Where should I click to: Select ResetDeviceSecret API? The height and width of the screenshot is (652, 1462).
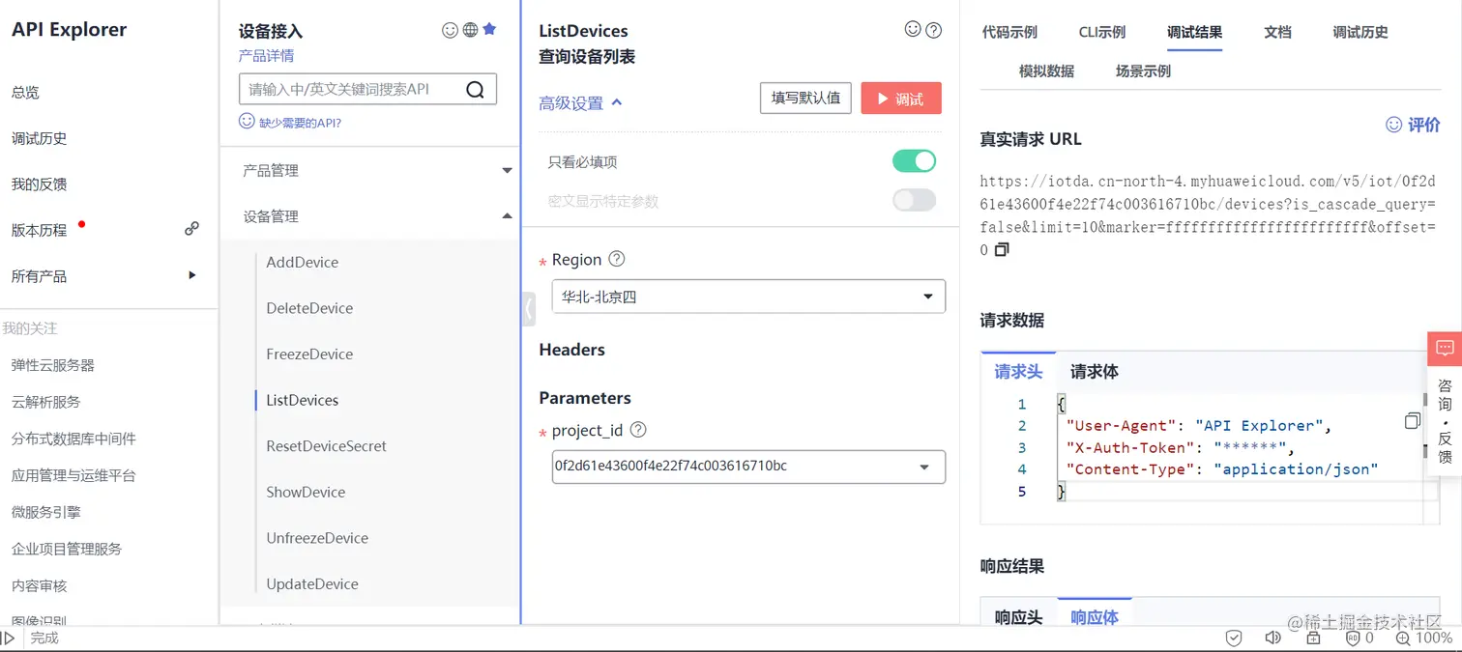(326, 446)
